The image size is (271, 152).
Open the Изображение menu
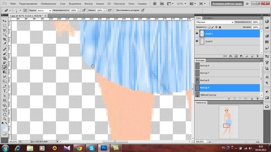point(48,4)
